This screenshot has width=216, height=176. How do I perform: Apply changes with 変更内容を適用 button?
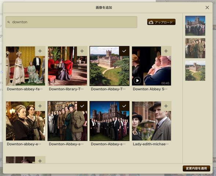pos(196,168)
